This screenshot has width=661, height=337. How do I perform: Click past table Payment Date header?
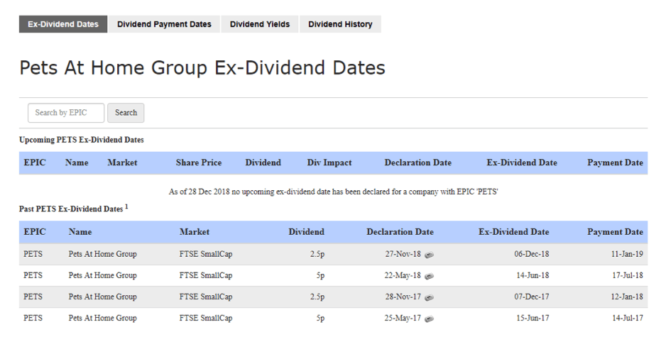tap(615, 232)
